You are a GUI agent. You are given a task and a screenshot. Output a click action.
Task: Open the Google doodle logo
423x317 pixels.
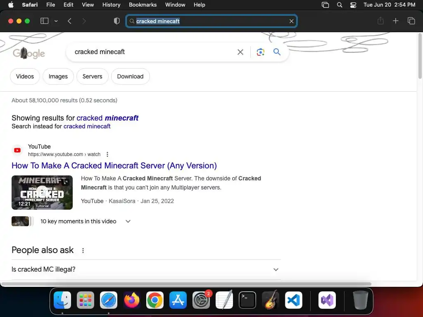point(29,53)
